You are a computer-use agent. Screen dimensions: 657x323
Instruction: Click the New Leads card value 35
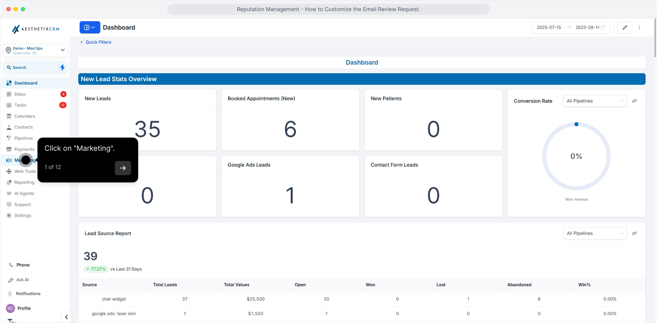click(147, 129)
